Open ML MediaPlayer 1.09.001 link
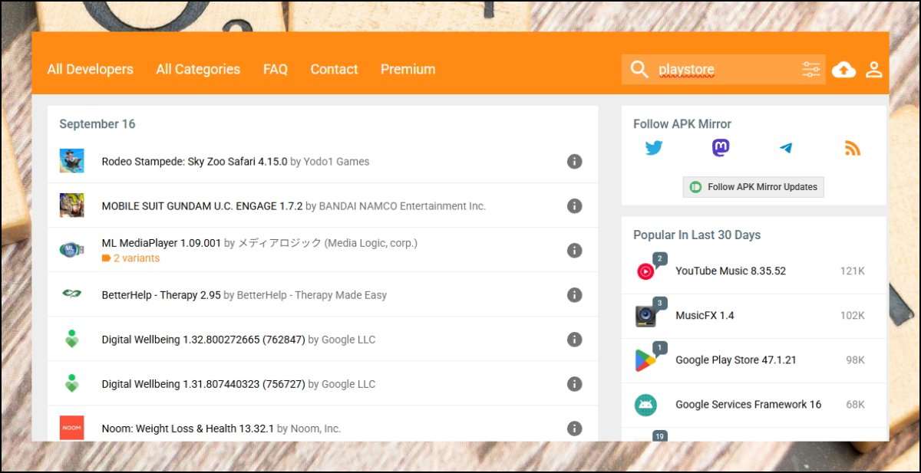921x473 pixels. click(x=161, y=243)
